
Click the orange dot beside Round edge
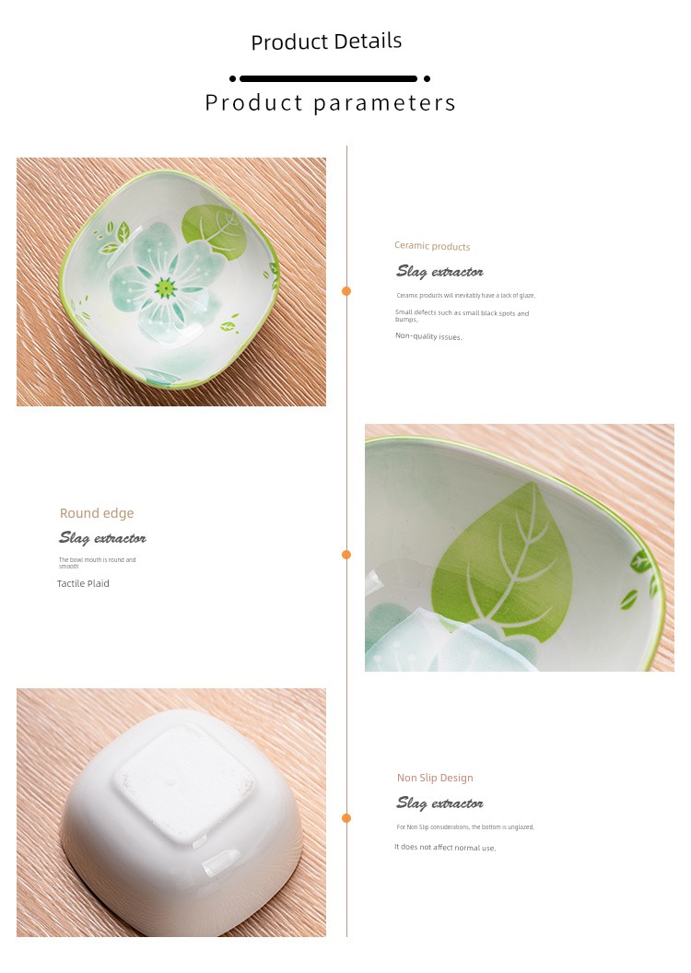coord(346,555)
